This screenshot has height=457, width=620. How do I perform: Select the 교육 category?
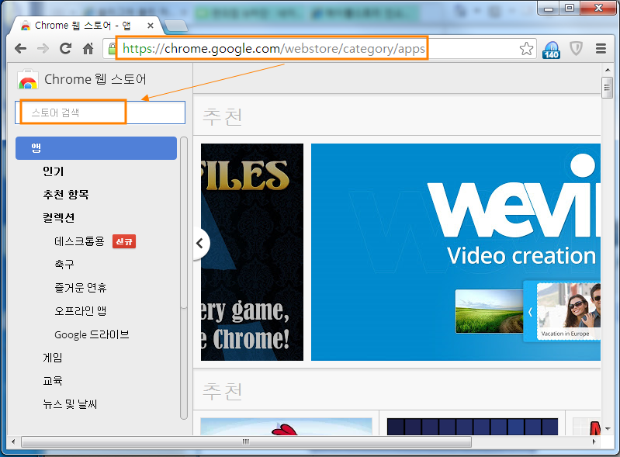[x=53, y=381]
